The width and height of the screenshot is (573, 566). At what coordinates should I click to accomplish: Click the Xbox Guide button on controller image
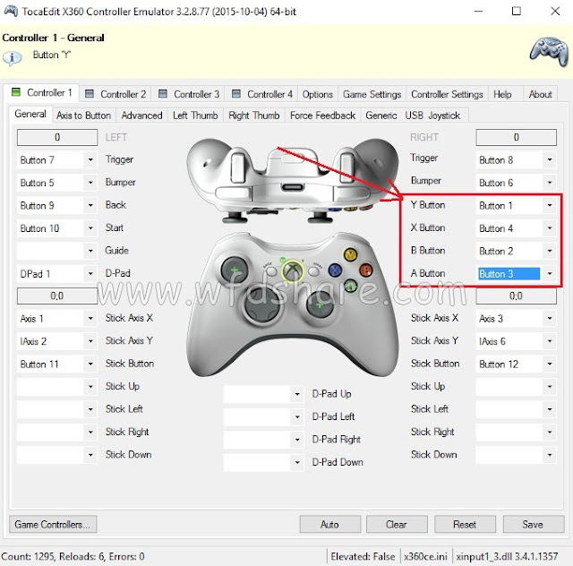tap(292, 271)
